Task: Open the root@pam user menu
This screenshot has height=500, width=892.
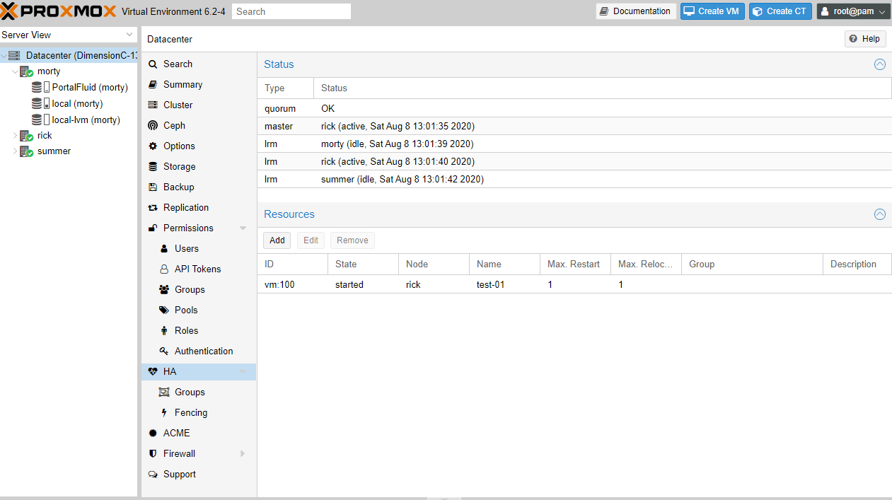Action: (853, 11)
